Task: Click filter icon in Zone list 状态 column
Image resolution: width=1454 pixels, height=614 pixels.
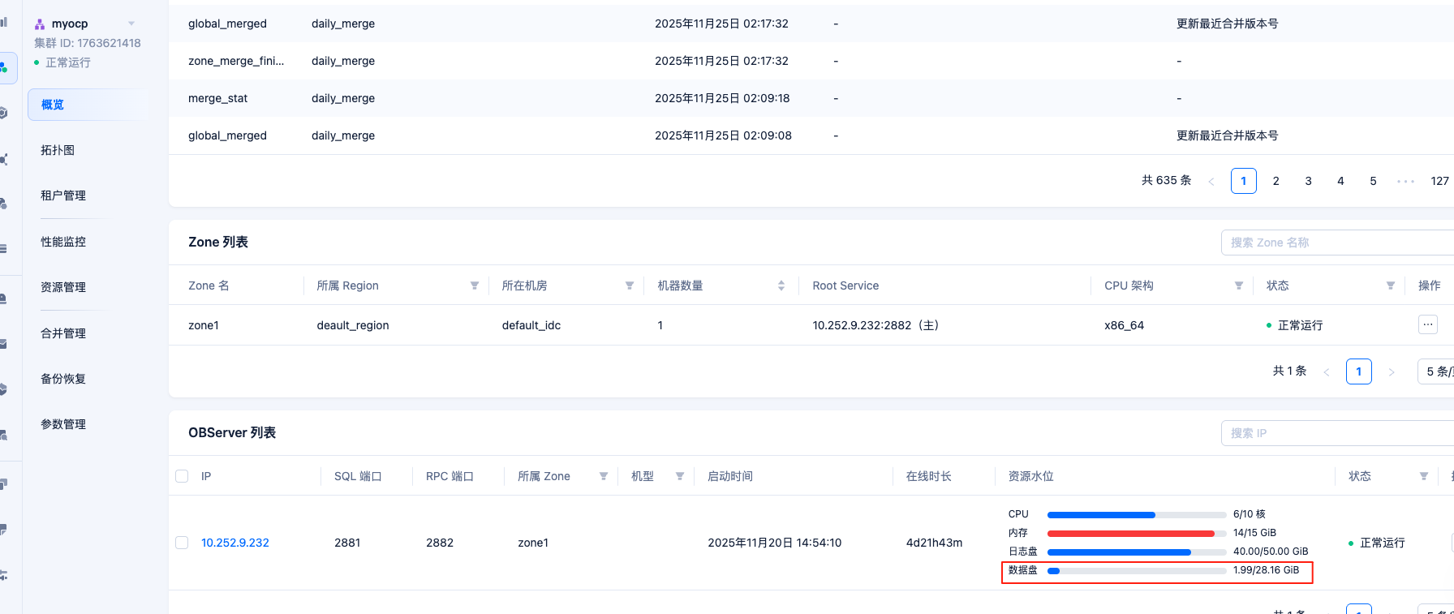Action: click(1391, 286)
